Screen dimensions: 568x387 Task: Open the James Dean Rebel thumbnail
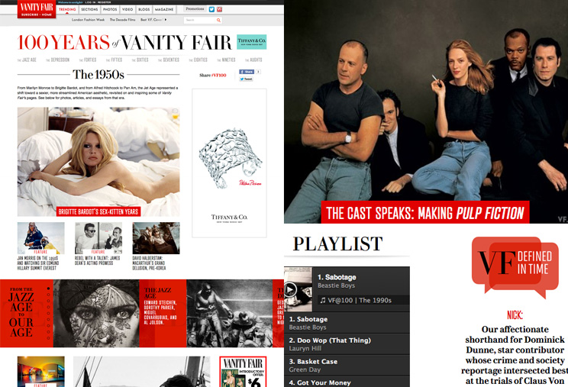pyautogui.click(x=98, y=238)
